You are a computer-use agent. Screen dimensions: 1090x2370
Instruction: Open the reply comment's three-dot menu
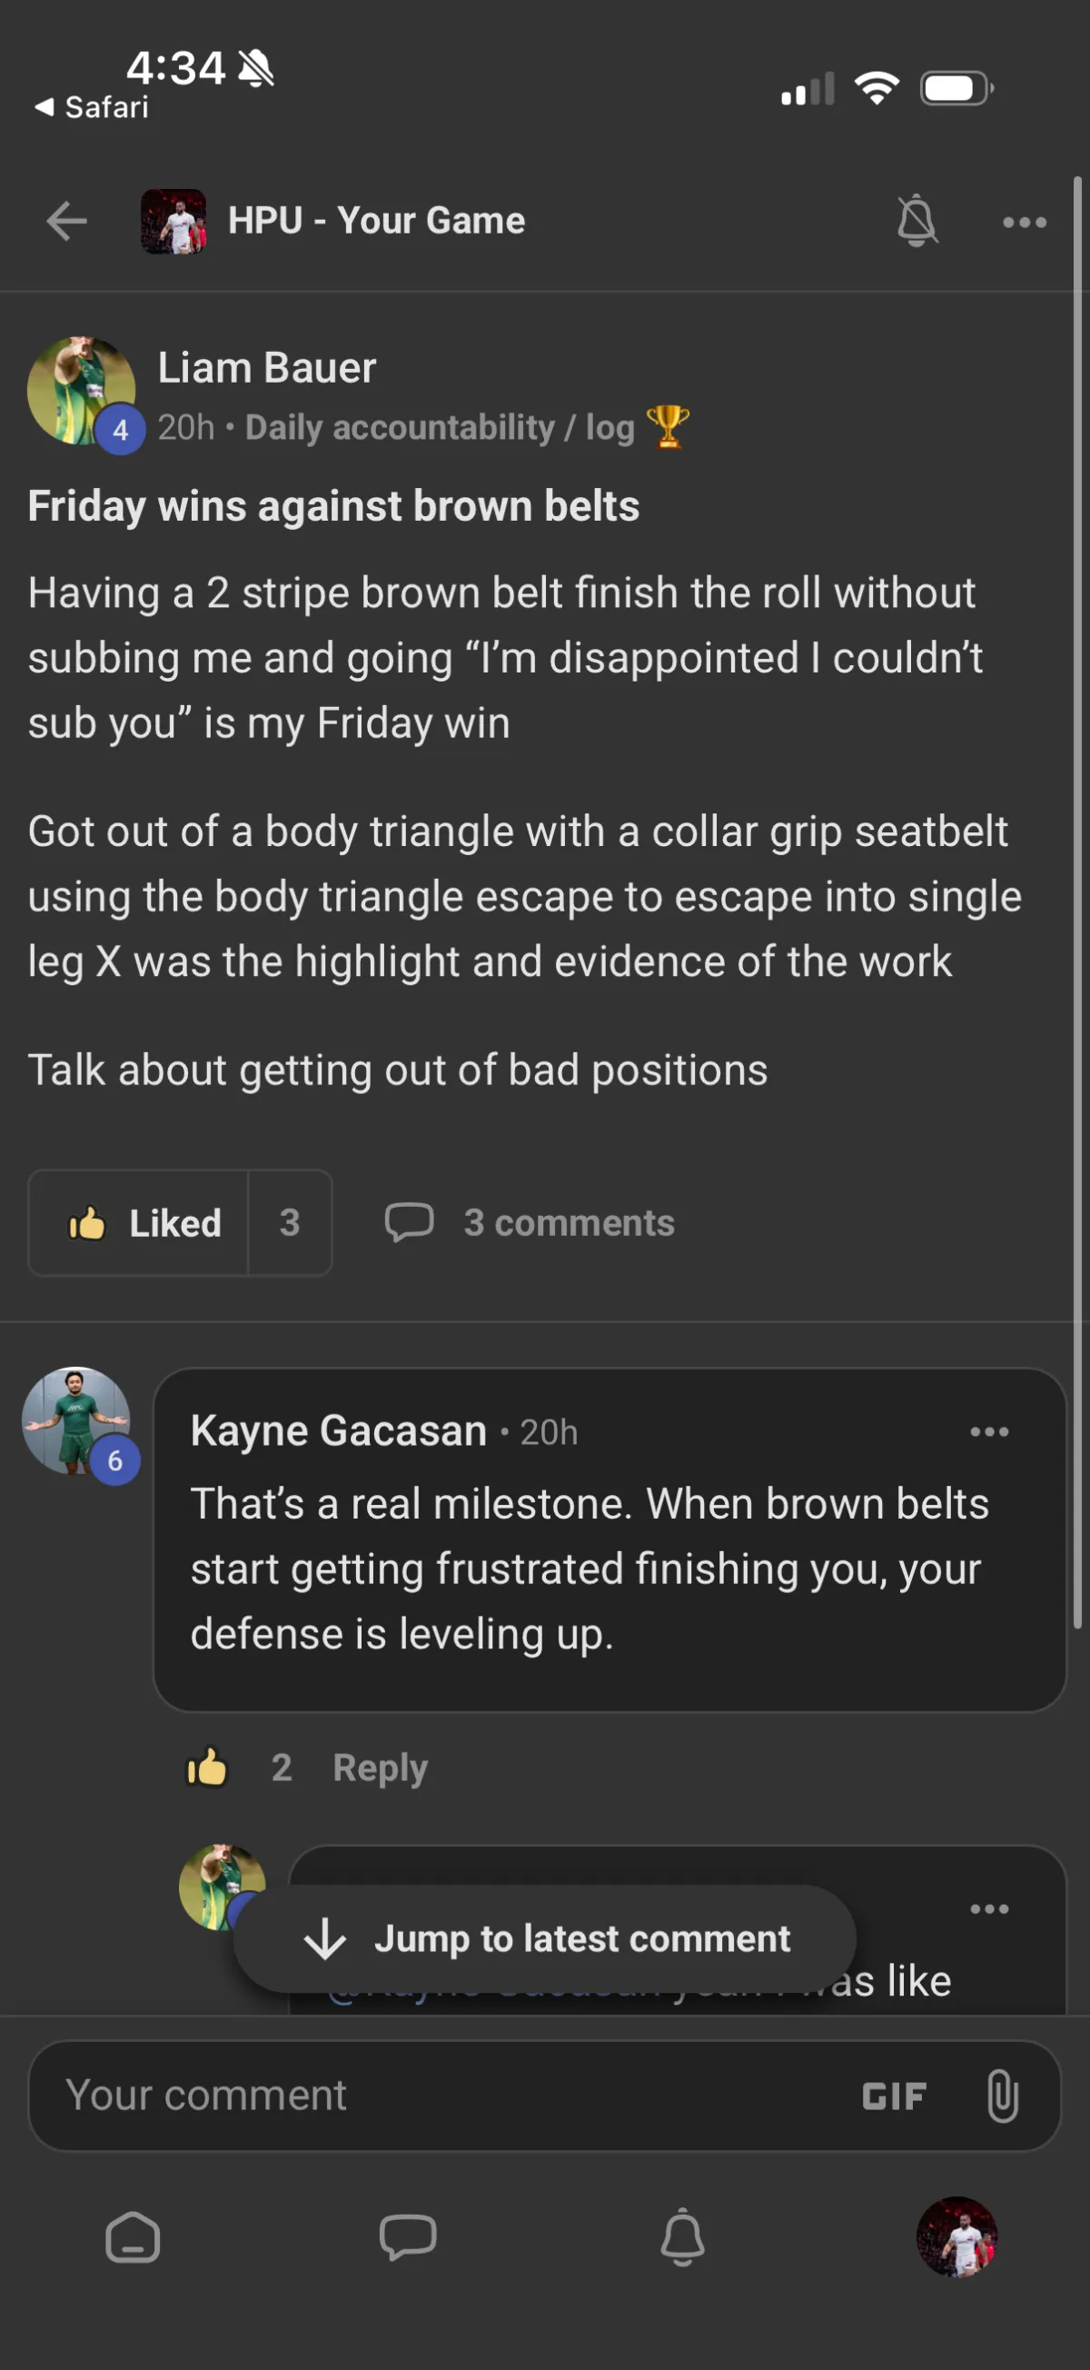tap(989, 1909)
